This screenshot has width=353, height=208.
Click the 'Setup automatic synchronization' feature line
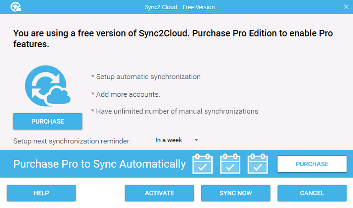146,77
